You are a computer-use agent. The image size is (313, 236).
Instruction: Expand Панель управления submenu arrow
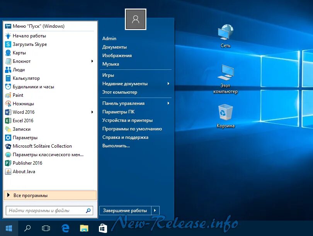[168, 103]
